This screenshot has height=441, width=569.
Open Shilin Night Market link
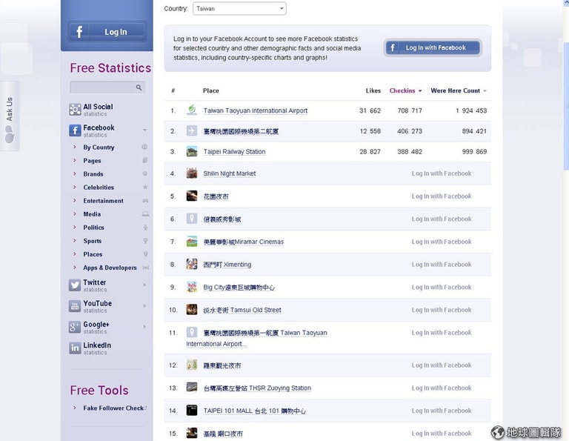[230, 173]
